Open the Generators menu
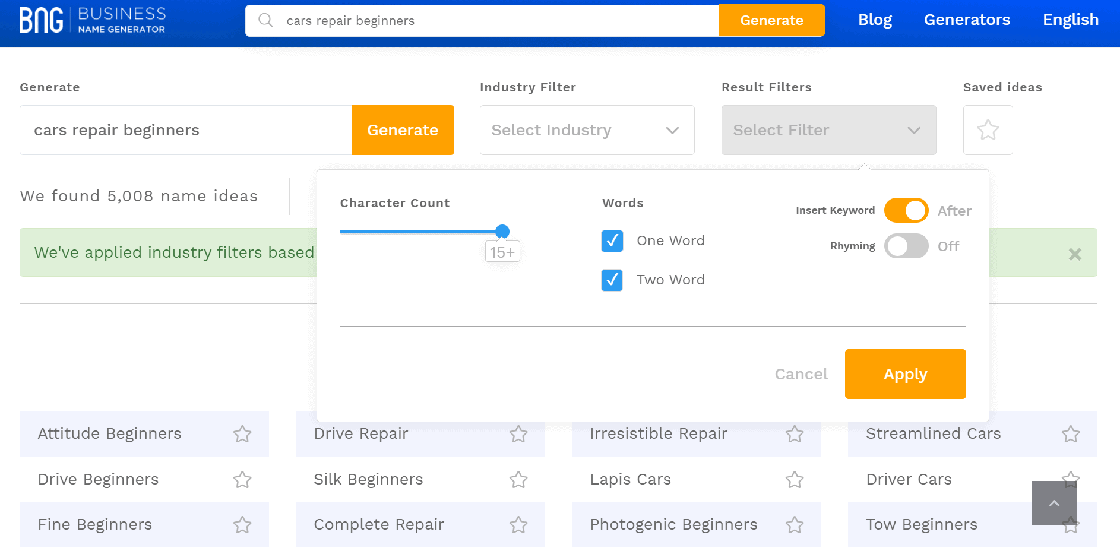The image size is (1120, 554). pyautogui.click(x=967, y=20)
